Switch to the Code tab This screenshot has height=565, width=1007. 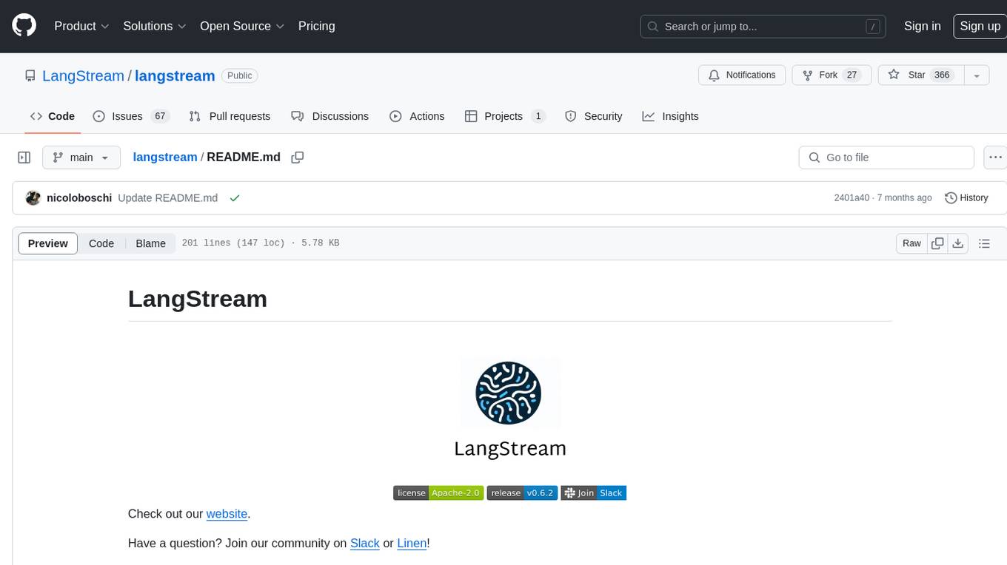[x=52, y=116]
